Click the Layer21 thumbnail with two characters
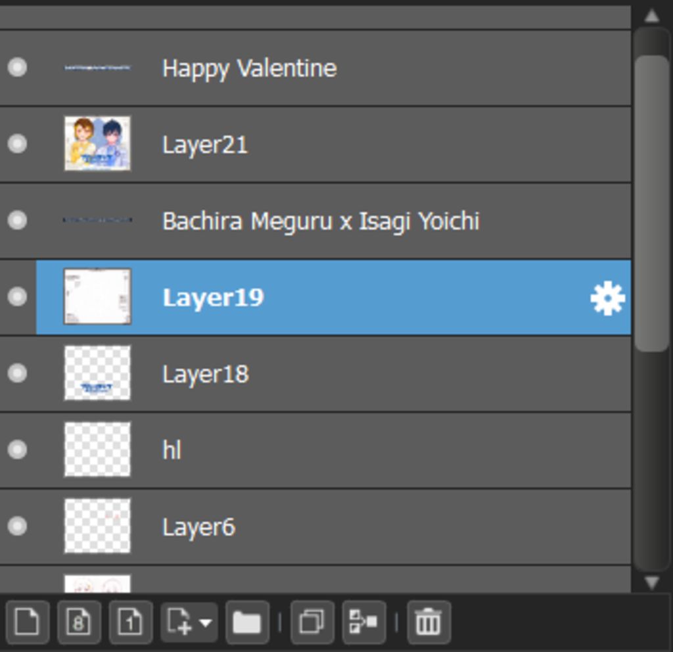The image size is (673, 652). [97, 143]
